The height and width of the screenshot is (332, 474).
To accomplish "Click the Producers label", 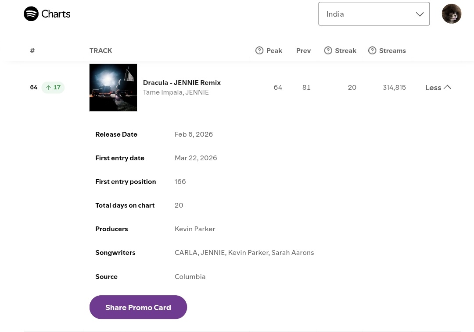I will click(x=111, y=229).
